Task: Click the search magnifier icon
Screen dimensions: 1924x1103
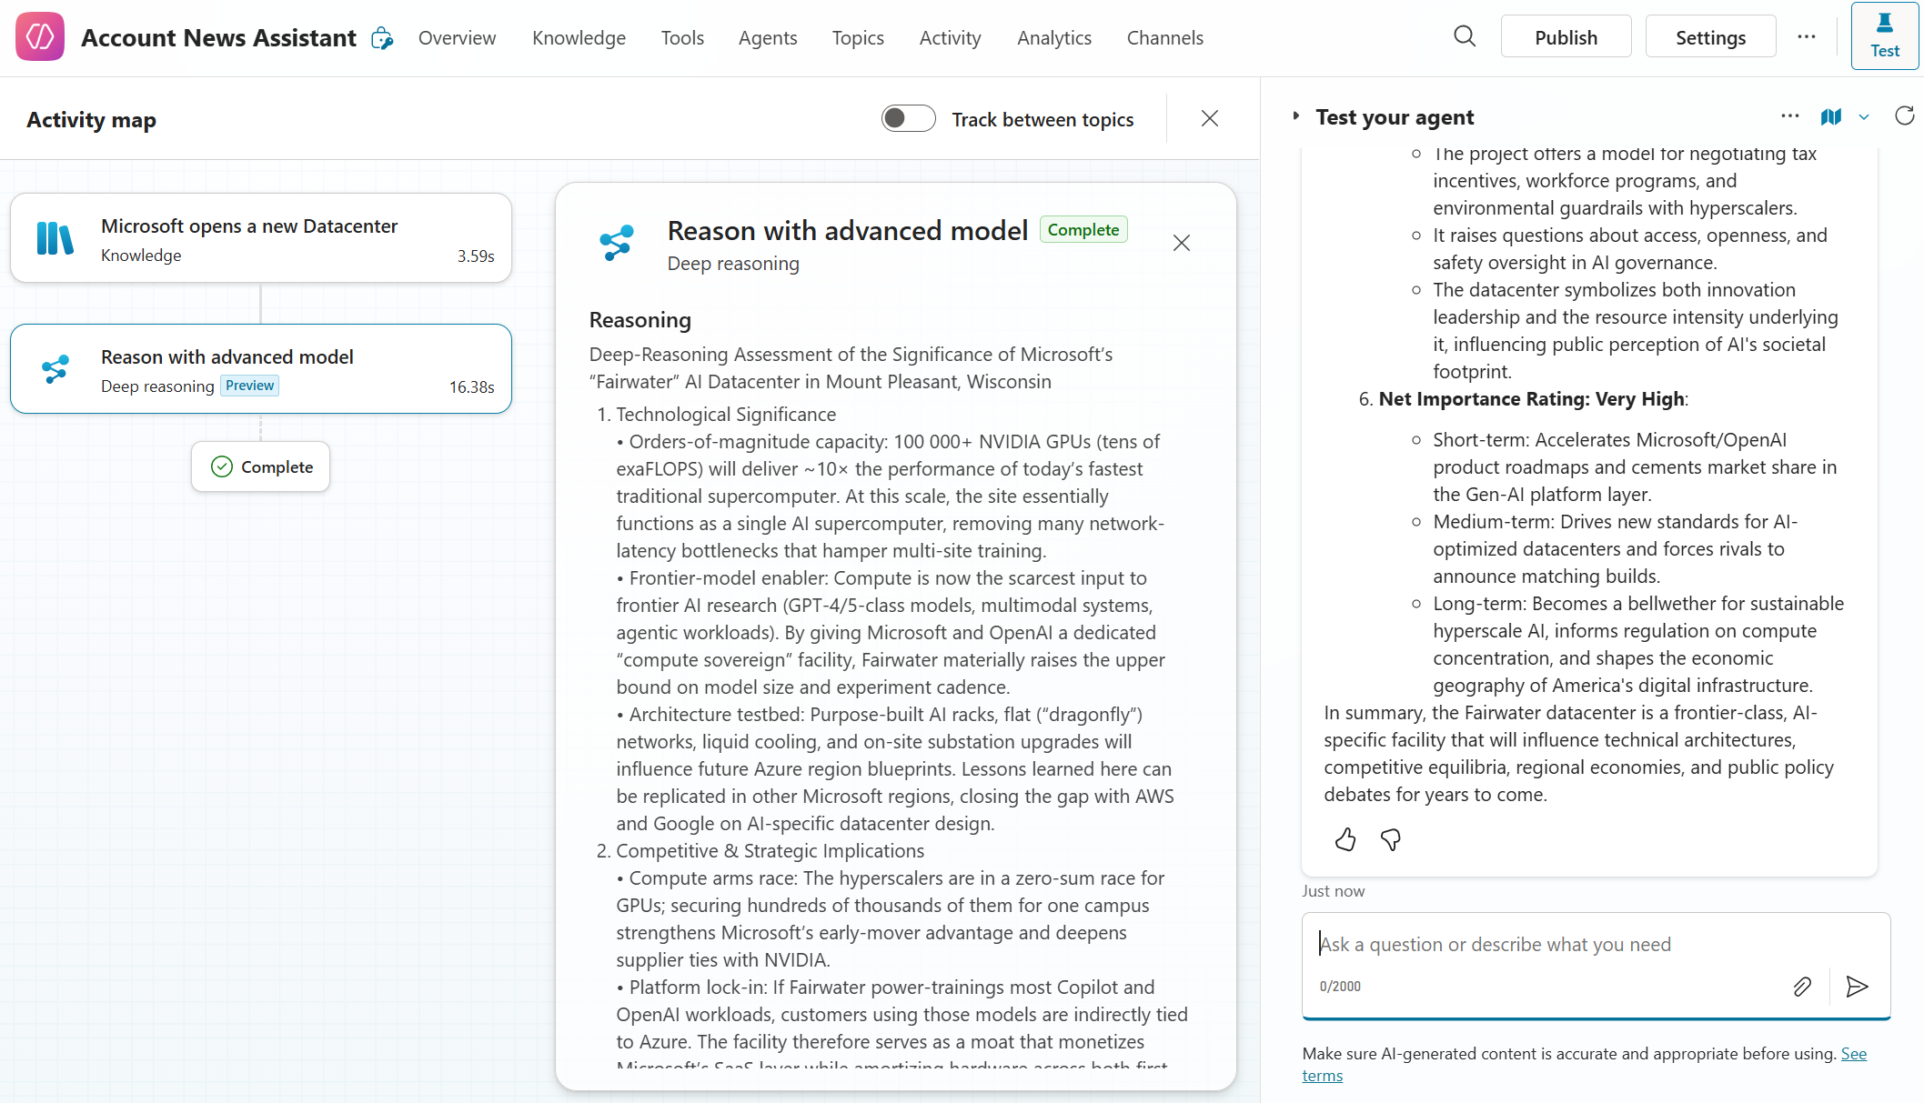Action: pos(1465,37)
